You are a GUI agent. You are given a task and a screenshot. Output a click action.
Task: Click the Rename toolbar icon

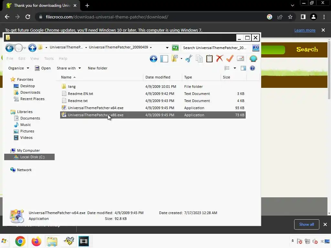tap(240, 58)
